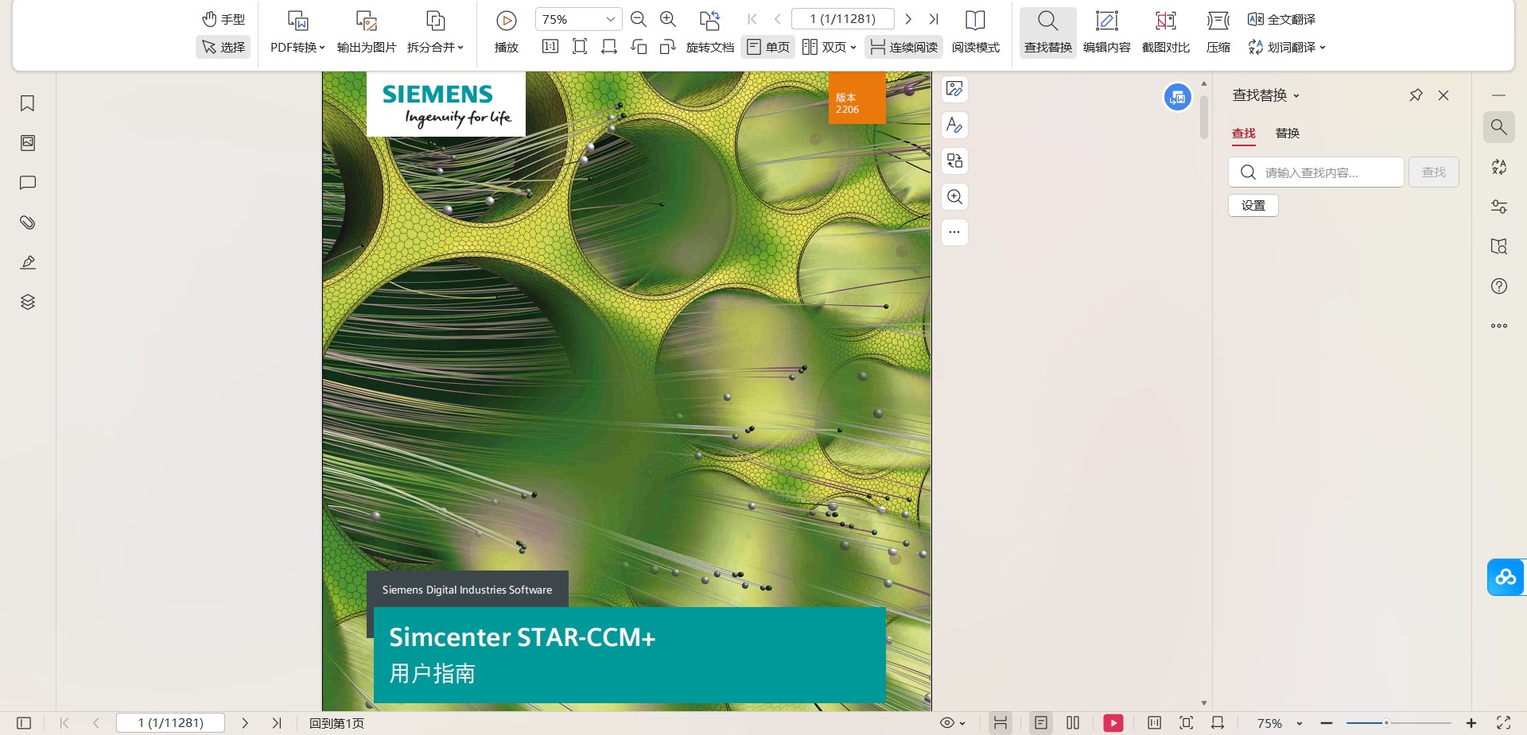Open the floating more options (…) button
The height and width of the screenshot is (735, 1527).
pyautogui.click(x=954, y=232)
